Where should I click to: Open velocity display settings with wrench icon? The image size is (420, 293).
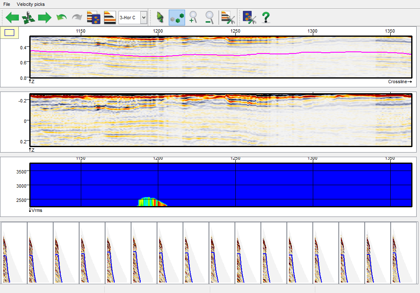tap(250, 18)
